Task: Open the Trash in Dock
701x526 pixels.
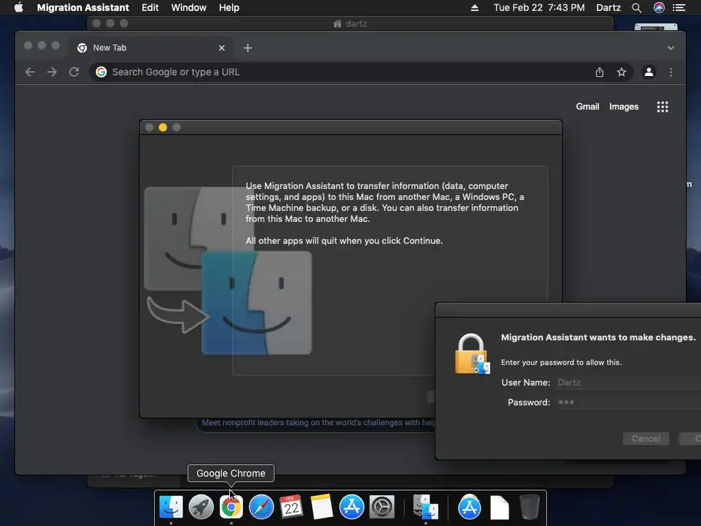Action: click(x=530, y=508)
